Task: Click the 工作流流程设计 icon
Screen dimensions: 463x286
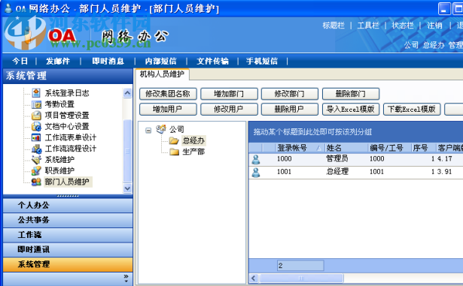Action: coord(36,149)
